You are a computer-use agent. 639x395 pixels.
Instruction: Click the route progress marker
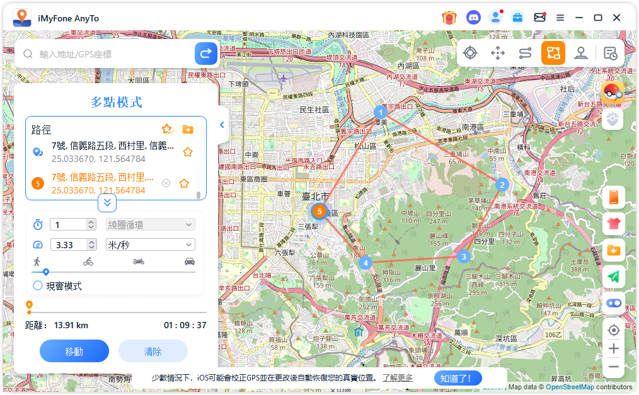click(30, 307)
